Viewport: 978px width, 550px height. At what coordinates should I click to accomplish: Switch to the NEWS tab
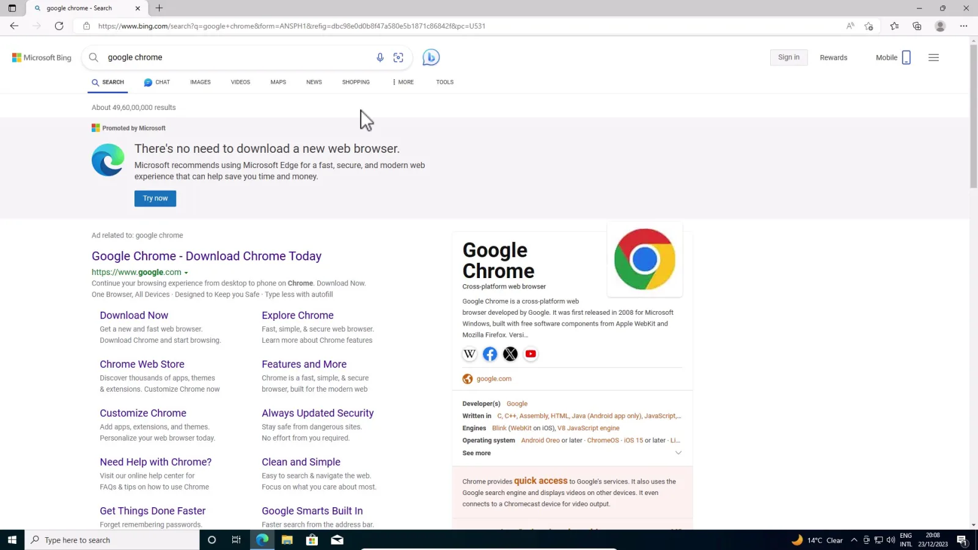pos(314,82)
